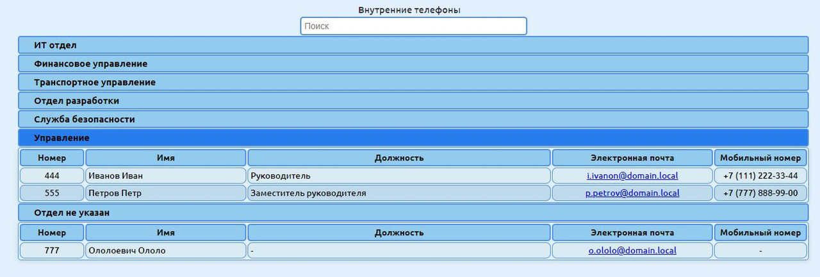The width and height of the screenshot is (820, 277).
Task: Click the Должность header in Управление table
Action: (399, 158)
